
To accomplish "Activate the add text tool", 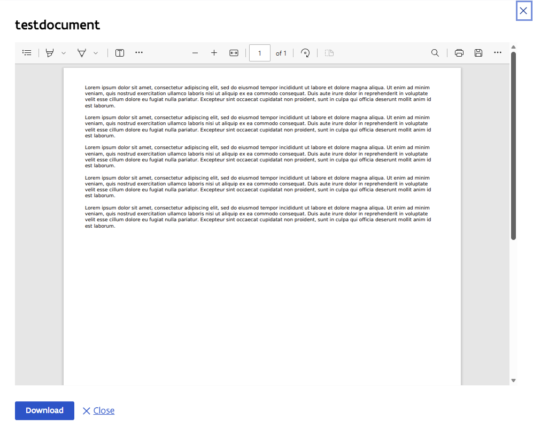I will 120,53.
